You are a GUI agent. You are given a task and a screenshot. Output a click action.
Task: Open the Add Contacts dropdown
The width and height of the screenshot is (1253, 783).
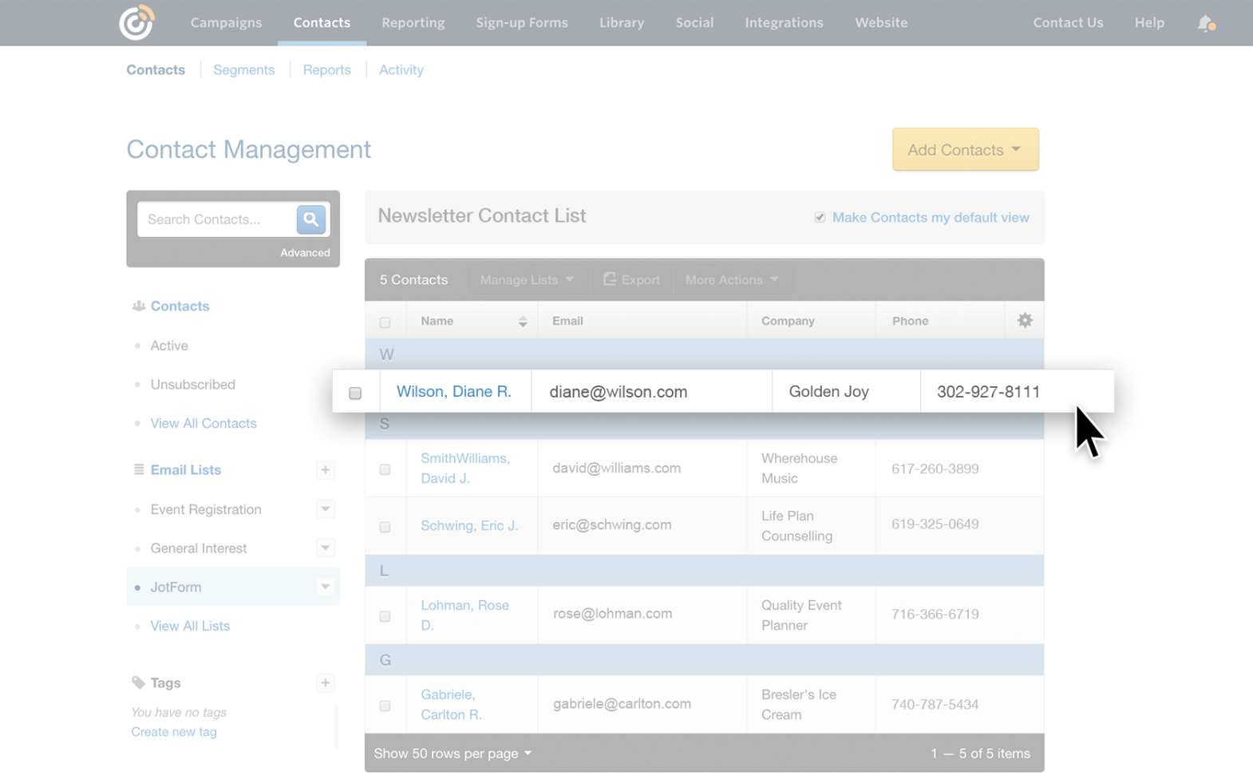(x=965, y=149)
